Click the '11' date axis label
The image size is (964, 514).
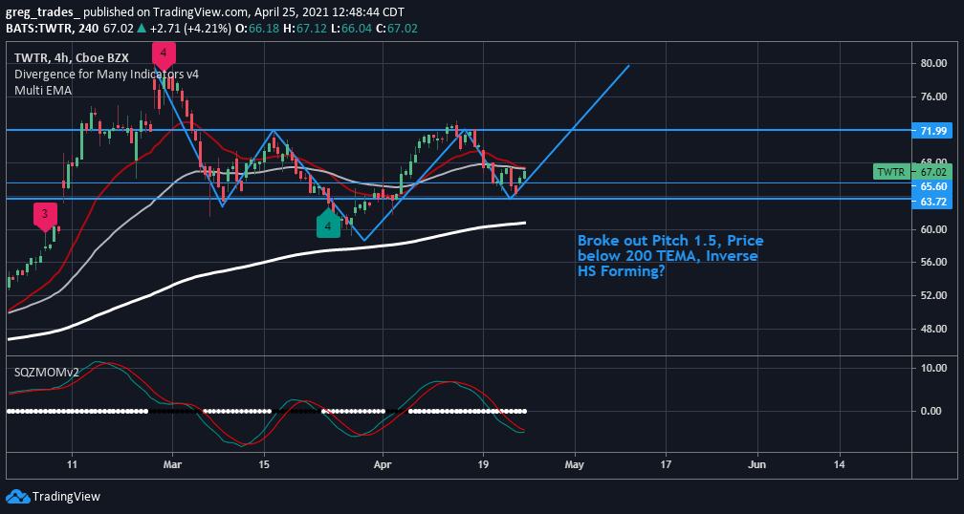click(72, 465)
